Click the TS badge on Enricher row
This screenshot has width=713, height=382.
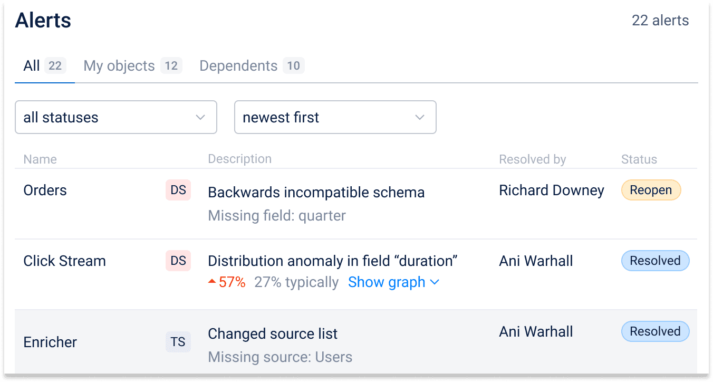tap(178, 342)
